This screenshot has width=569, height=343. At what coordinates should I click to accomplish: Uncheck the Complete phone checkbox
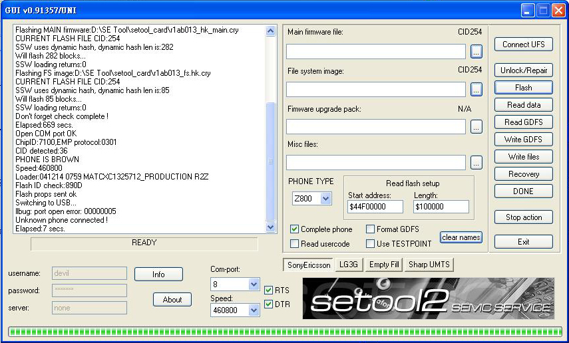[x=295, y=229]
